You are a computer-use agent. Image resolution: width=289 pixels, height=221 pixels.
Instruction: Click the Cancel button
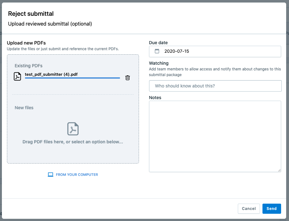coord(249,209)
